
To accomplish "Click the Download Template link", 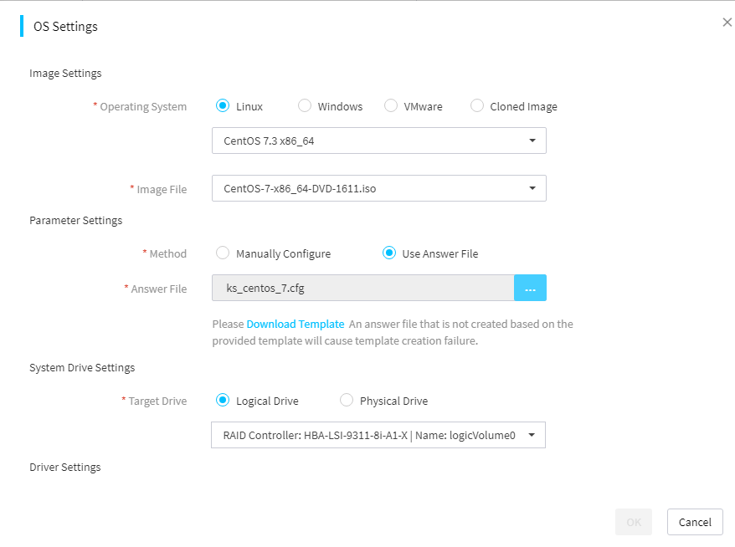I will (296, 324).
